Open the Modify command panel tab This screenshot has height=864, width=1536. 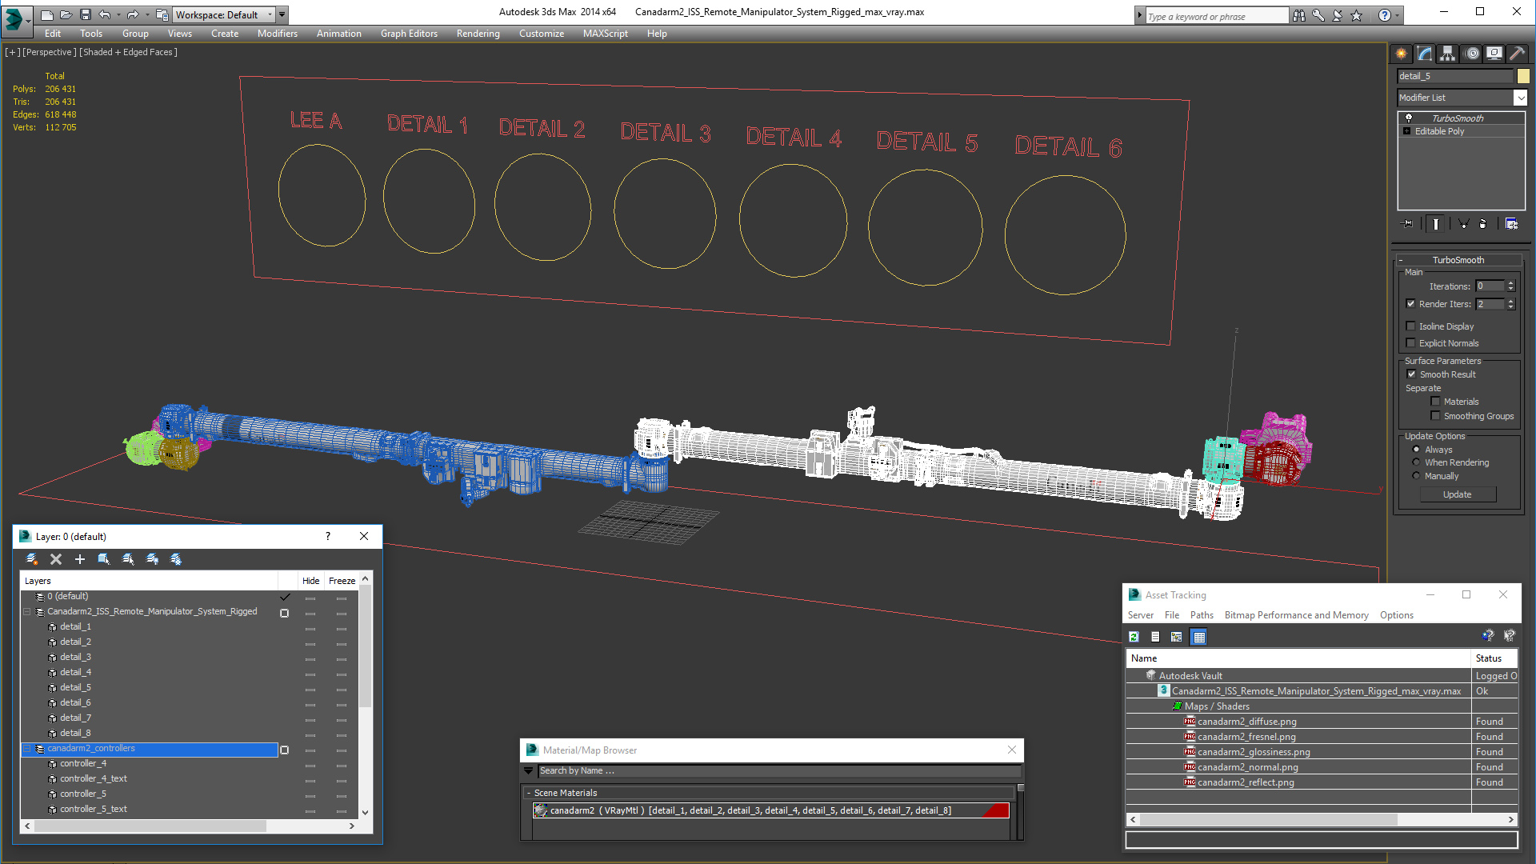(x=1425, y=54)
